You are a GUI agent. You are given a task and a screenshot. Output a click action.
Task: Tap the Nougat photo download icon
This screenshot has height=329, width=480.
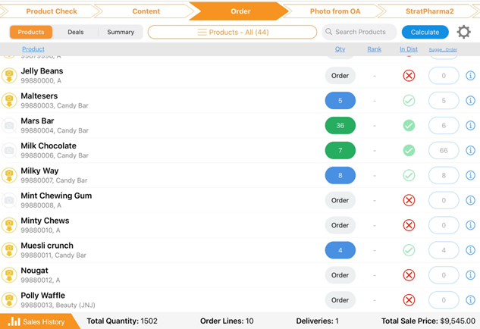tap(9, 275)
